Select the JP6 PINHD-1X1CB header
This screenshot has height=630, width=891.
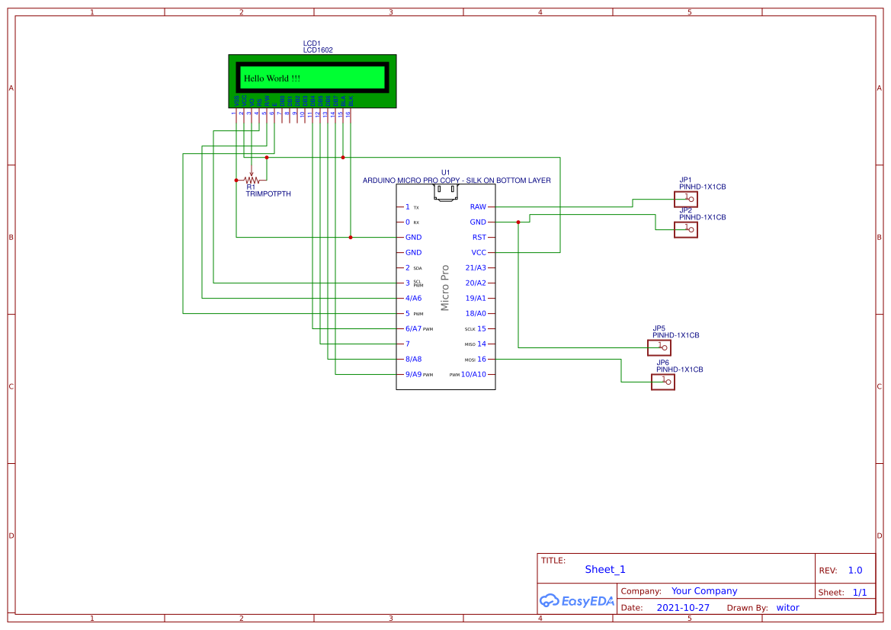coord(662,382)
